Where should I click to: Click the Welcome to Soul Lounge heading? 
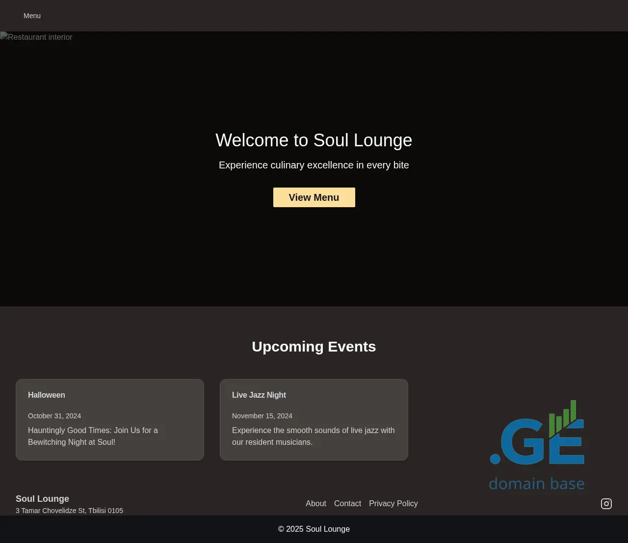pyautogui.click(x=314, y=140)
